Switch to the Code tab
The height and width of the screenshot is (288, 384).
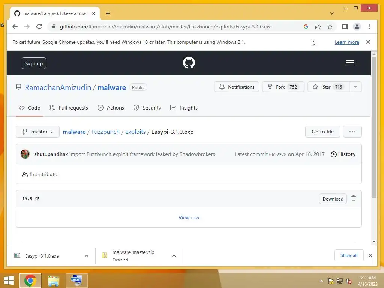coord(29,108)
